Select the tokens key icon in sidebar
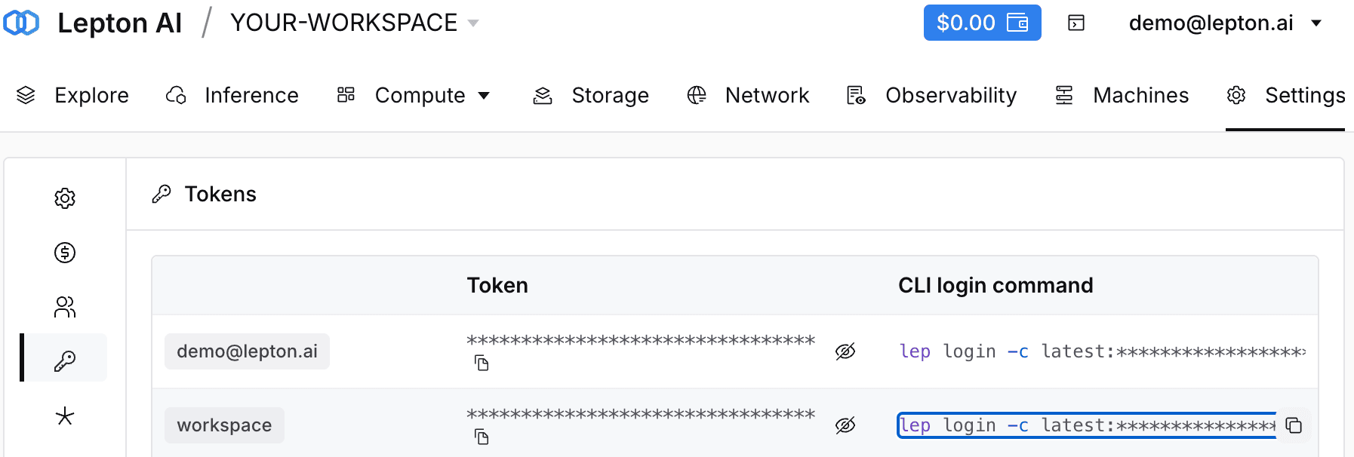This screenshot has width=1354, height=457. coord(65,361)
